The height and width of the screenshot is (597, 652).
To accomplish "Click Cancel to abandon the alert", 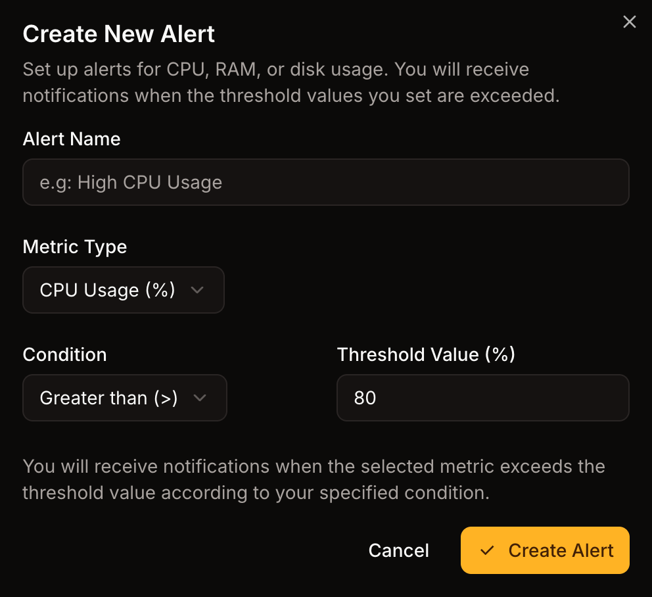I will tap(398, 550).
